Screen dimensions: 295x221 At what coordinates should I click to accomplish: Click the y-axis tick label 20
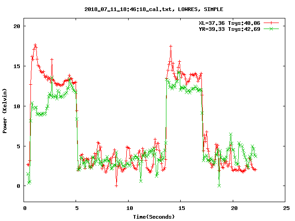pos(17,26)
